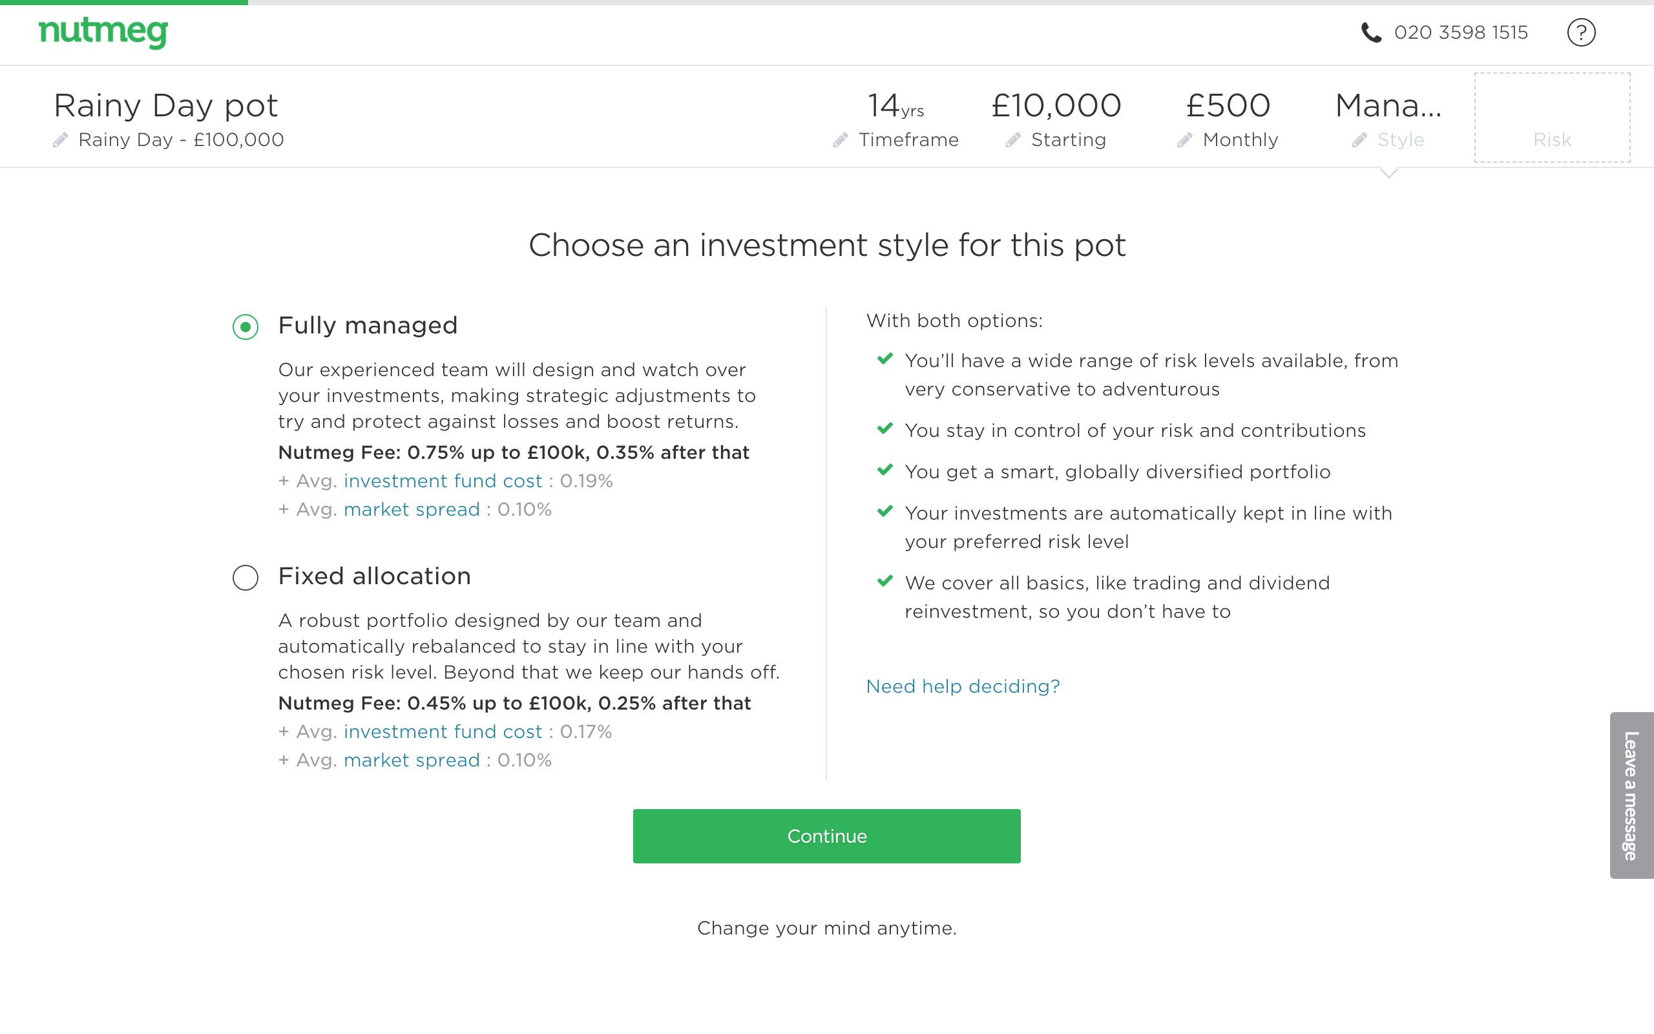
Task: Click the Fully managed investment fund cost link
Action: click(442, 481)
